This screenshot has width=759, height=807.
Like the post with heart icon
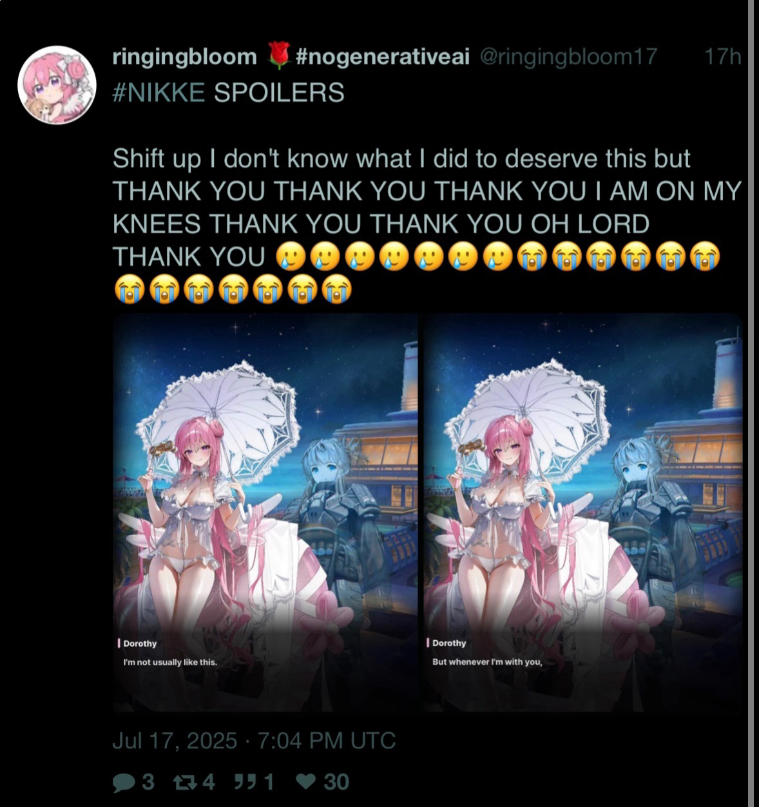click(305, 783)
